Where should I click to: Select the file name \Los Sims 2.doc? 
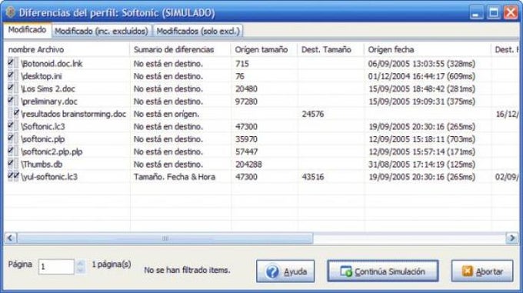click(48, 89)
